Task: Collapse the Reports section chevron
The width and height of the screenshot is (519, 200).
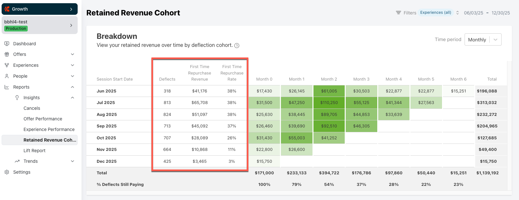Action: point(72,87)
